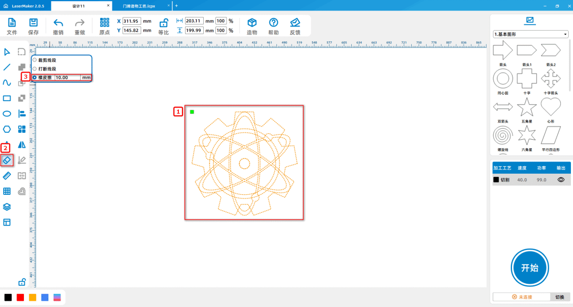Image resolution: width=573 pixels, height=307 pixels.
Task: Open the 造物 cube icon
Action: [252, 23]
